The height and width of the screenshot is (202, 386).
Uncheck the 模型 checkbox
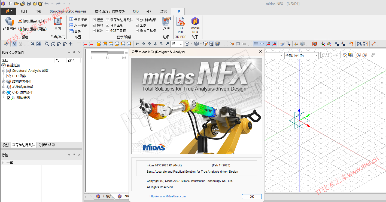[94, 20]
